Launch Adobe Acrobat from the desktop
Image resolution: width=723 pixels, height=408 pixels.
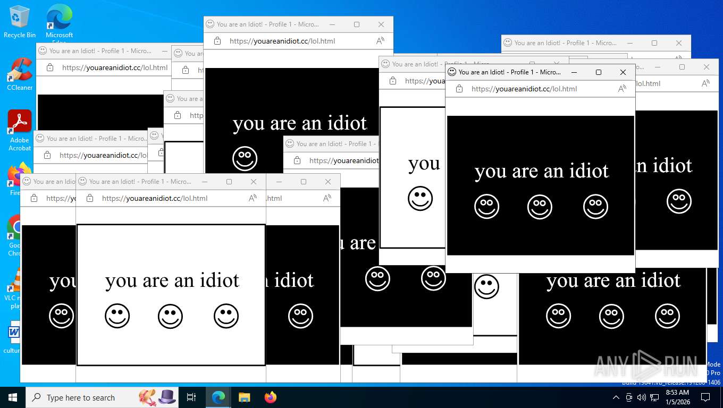[20, 131]
